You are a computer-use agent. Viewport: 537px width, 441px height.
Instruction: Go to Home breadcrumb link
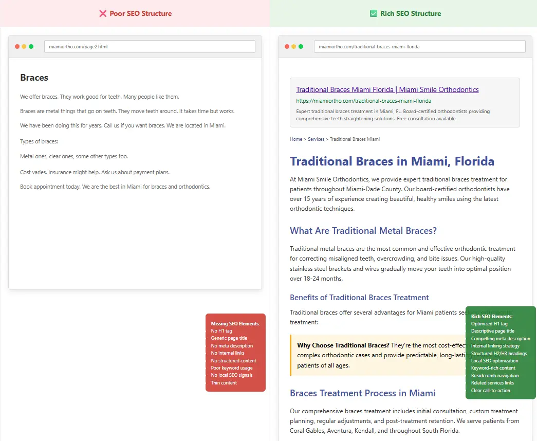[x=296, y=139]
